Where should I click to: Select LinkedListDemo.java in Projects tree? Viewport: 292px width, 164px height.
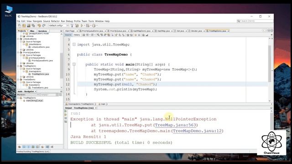[x=41, y=47]
